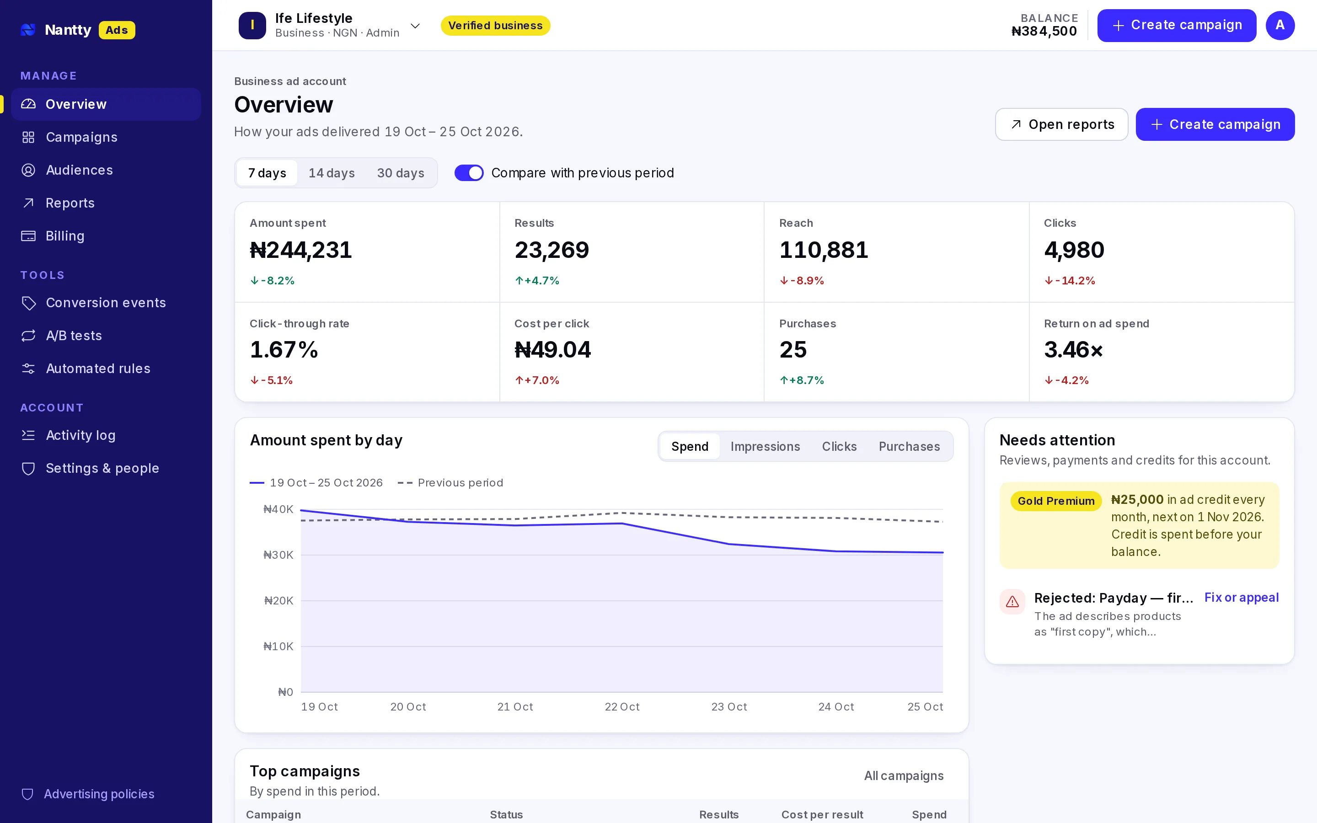Click the Reports arrow icon in sidebar
This screenshot has width=1317, height=823.
(x=28, y=203)
